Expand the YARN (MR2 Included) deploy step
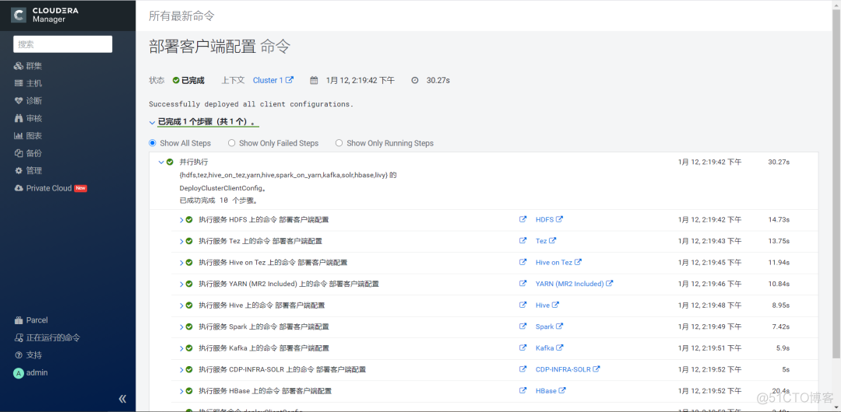841x412 pixels. click(181, 284)
